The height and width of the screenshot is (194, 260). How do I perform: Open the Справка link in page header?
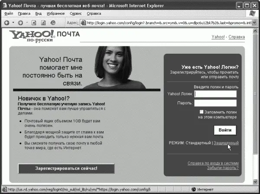tap(237, 37)
